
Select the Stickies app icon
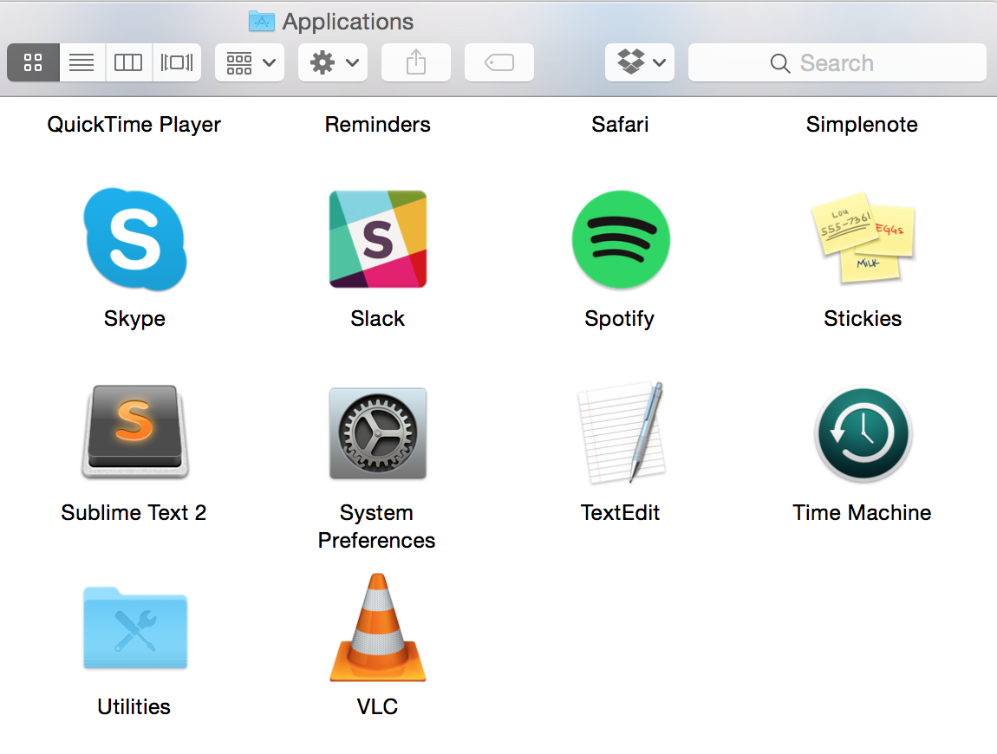863,237
